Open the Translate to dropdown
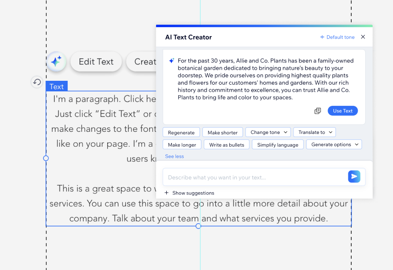Screen dimensions: 393x270 tap(315, 132)
